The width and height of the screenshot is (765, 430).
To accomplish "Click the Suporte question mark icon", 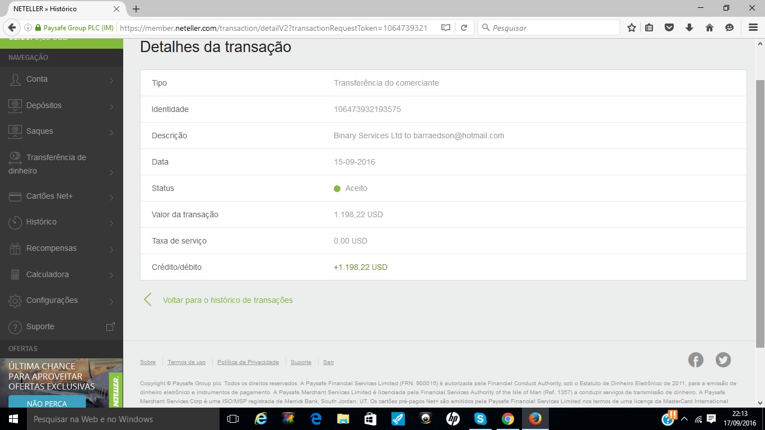I will point(15,327).
